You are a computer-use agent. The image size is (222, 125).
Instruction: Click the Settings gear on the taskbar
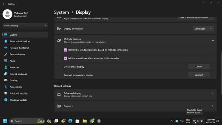(99, 121)
